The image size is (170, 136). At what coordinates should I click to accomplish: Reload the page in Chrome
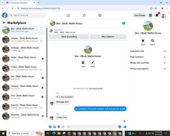13,8
